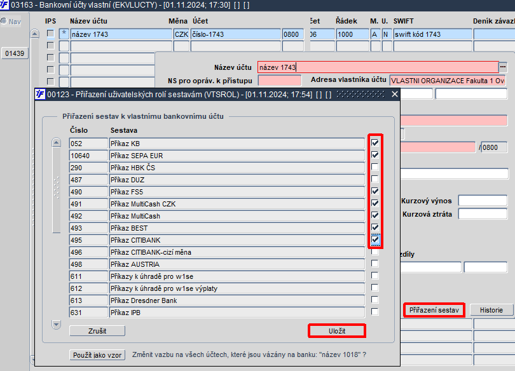This screenshot has width=515, height=371.
Task: Close the Přiřazení uživatelských rolí dialog
Action: click(x=394, y=95)
